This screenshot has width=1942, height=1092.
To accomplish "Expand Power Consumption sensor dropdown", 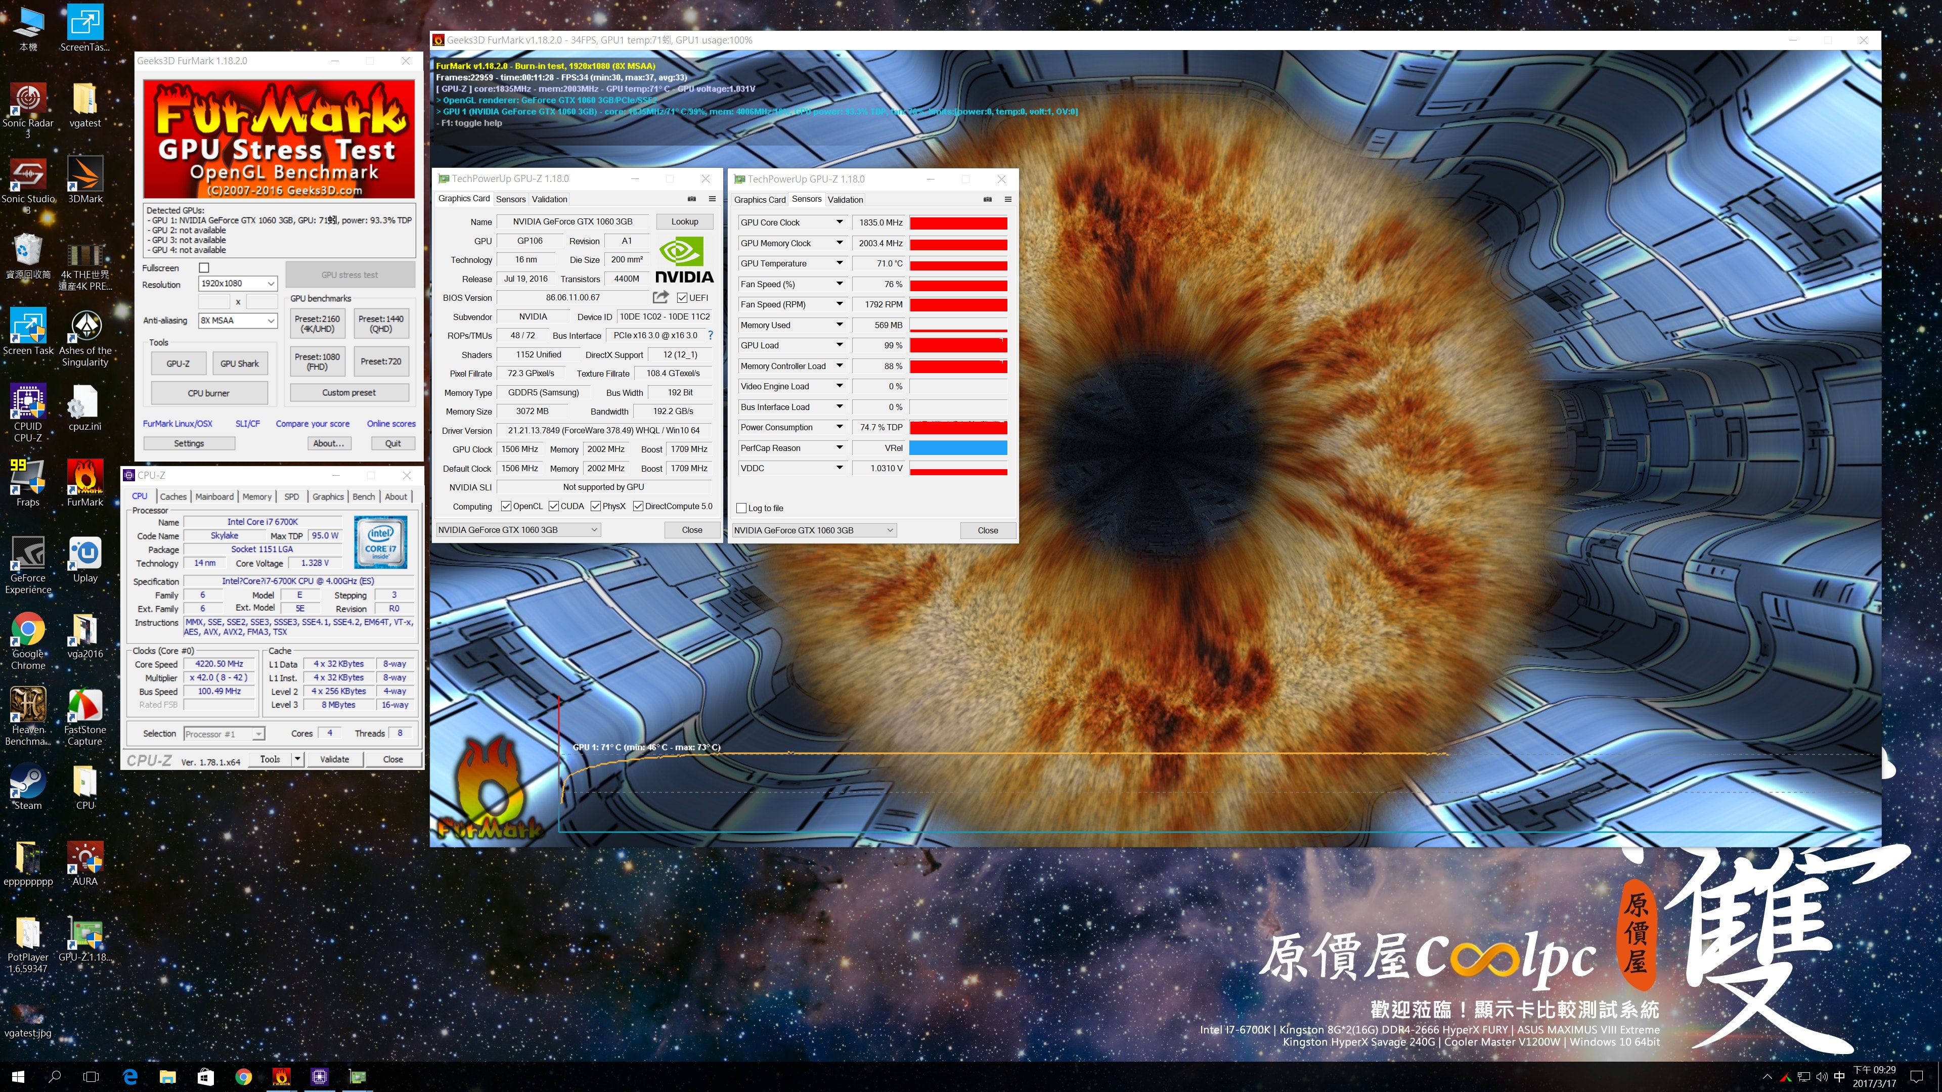I will pos(839,427).
